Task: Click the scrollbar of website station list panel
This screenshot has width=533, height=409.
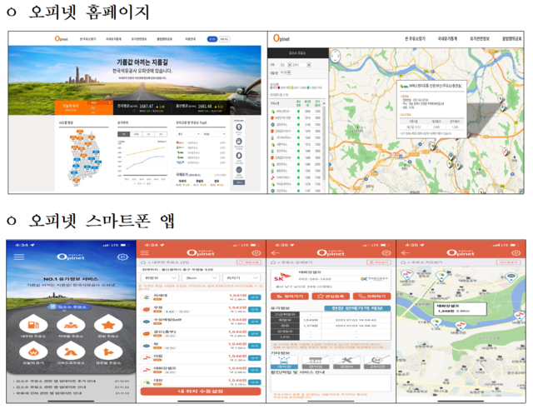Action: (324, 142)
